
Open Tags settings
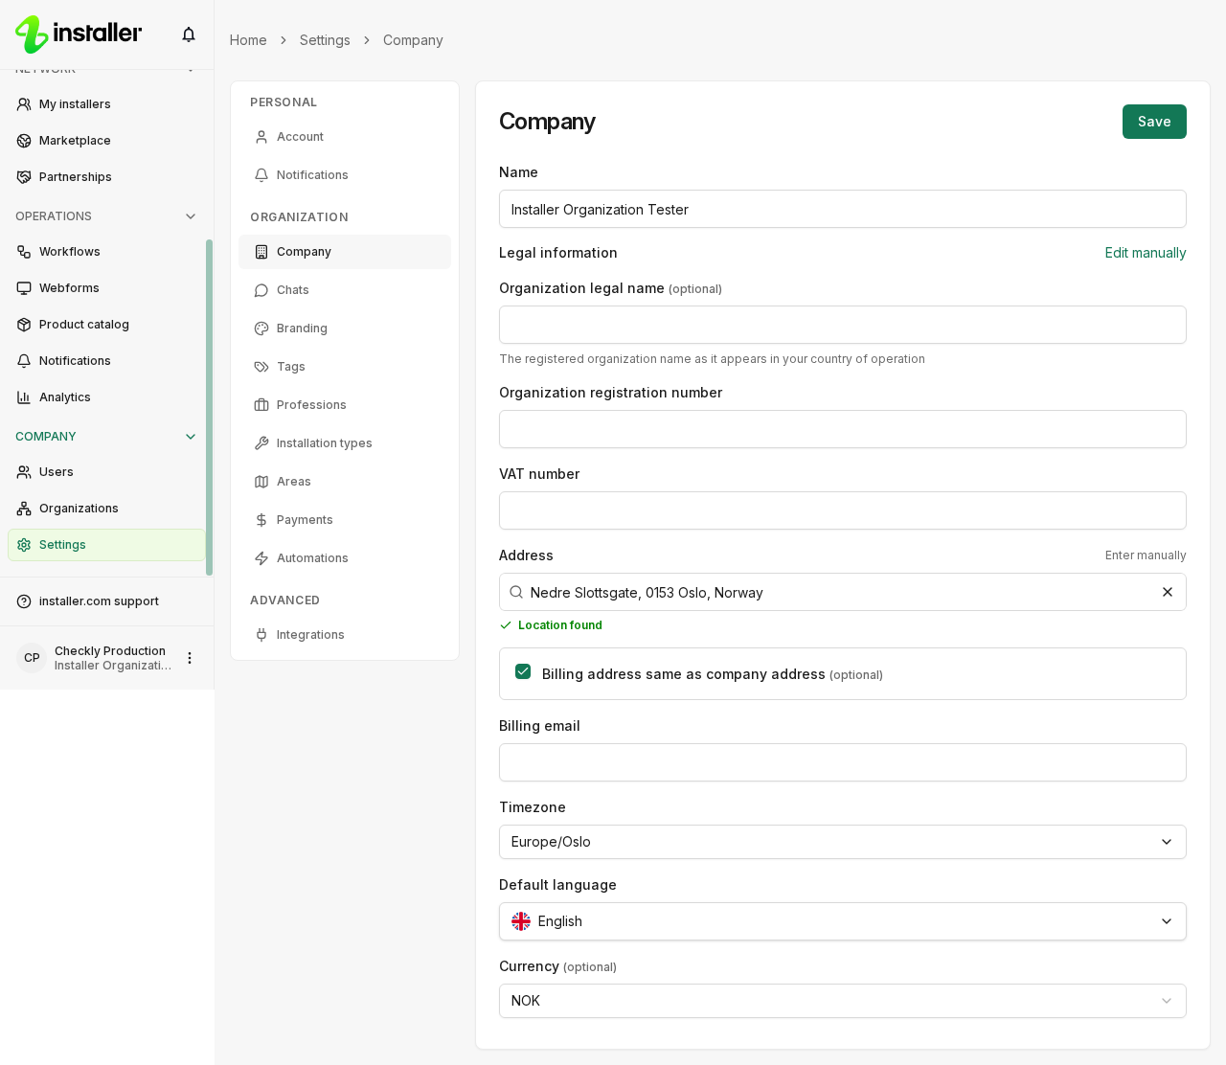click(345, 367)
